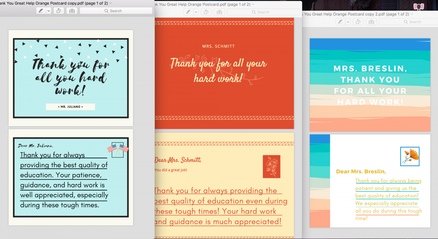Viewport: 438px width, 239px height.
Task: Click the 'You did a great job!' line
Action: pyautogui.click(x=171, y=170)
